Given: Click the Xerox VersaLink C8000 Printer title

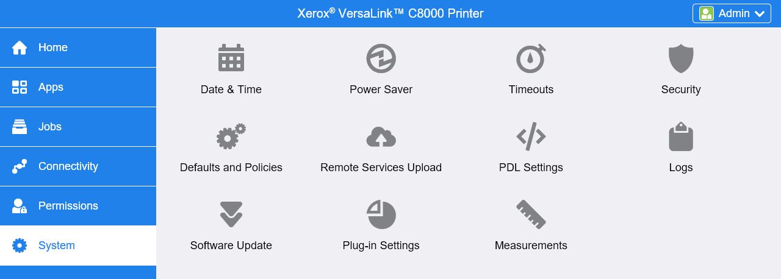Looking at the screenshot, I should click(390, 13).
